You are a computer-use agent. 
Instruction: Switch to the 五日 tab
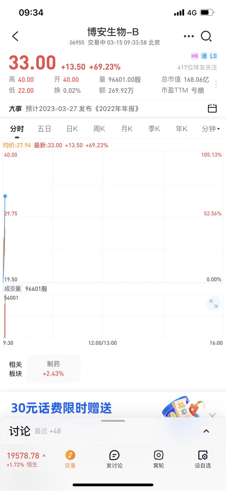click(44, 129)
